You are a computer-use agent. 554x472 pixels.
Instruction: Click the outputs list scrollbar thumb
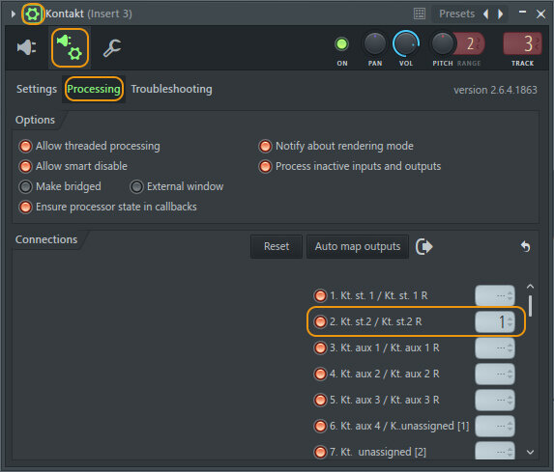coord(531,306)
